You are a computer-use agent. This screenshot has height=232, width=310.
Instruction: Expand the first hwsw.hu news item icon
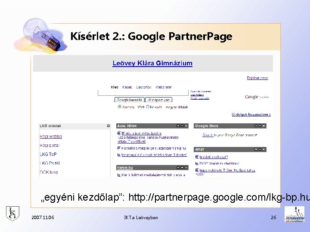coord(119,175)
